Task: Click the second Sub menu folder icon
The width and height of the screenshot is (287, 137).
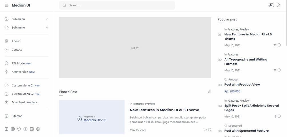Action: pyautogui.click(x=6, y=27)
